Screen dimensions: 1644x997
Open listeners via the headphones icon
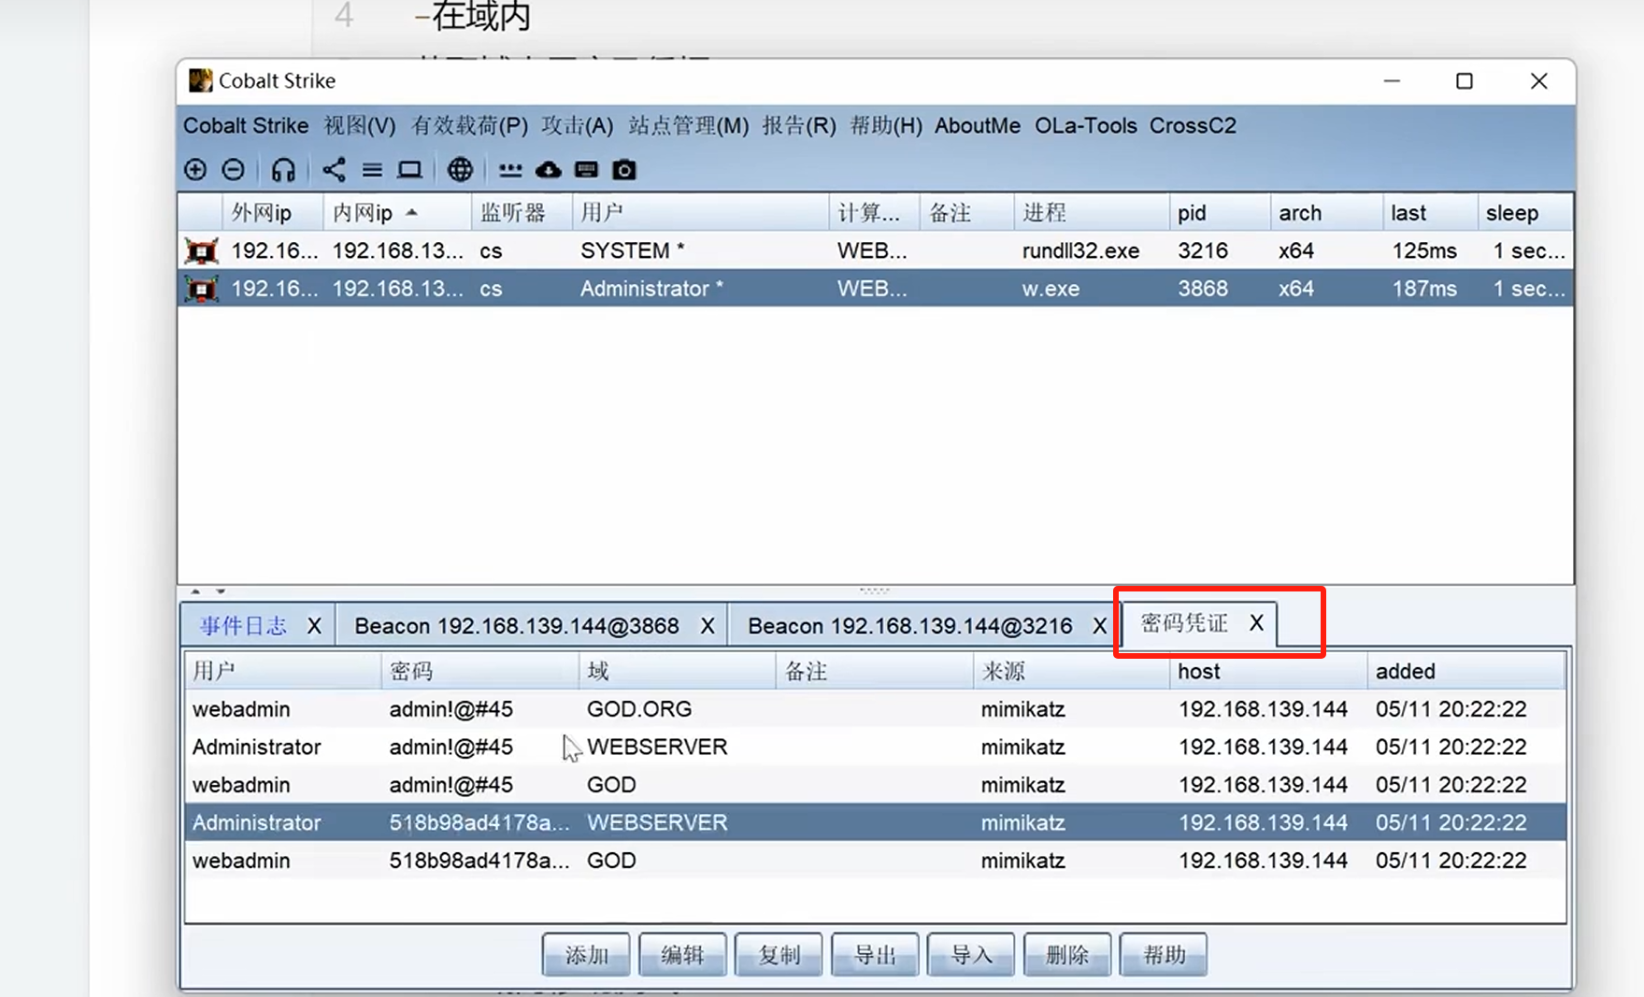pyautogui.click(x=283, y=170)
